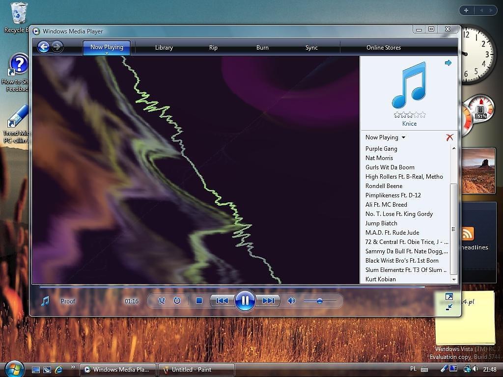Toggle shuffle mode

161,301
